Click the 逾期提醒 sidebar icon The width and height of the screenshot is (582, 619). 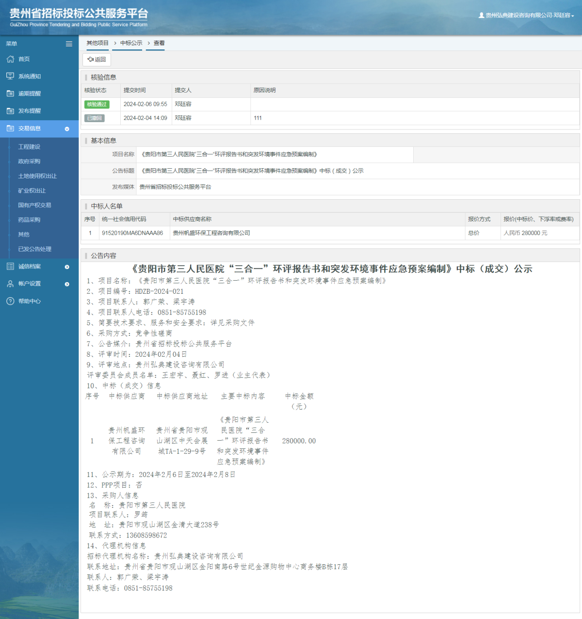10,94
